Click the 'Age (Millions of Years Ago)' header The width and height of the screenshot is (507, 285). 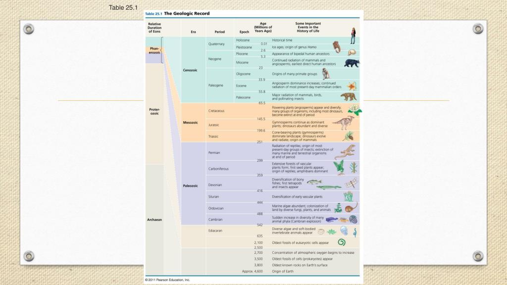263,27
